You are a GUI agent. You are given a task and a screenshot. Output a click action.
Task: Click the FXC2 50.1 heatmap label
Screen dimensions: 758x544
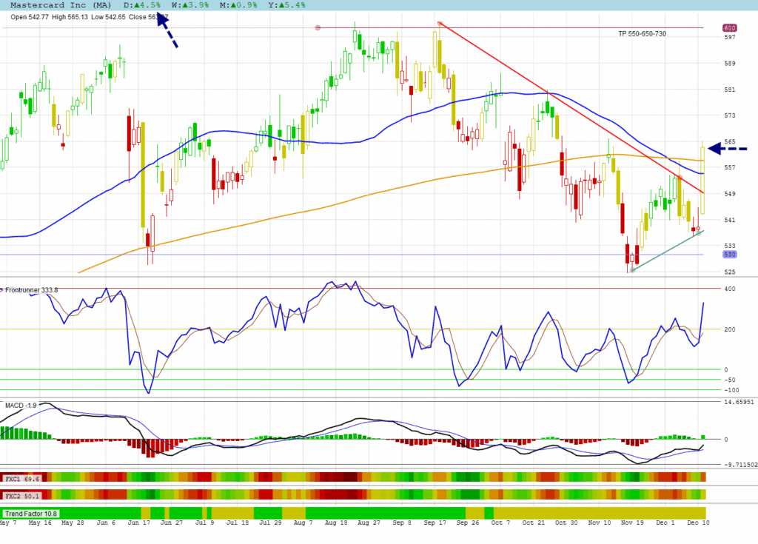22,494
